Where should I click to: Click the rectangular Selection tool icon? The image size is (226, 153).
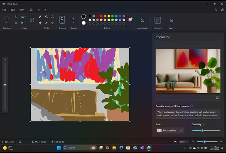[7, 18]
